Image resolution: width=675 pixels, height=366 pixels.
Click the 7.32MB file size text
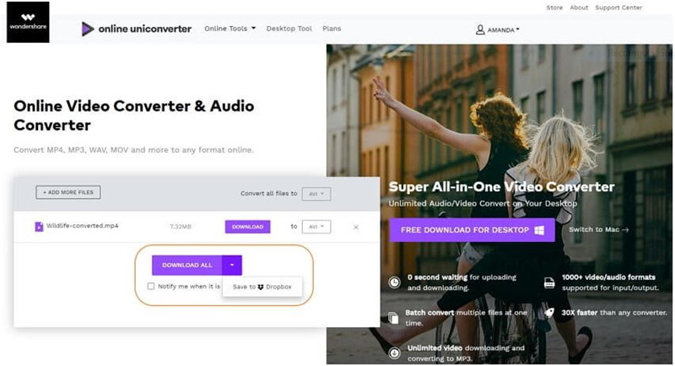point(181,226)
